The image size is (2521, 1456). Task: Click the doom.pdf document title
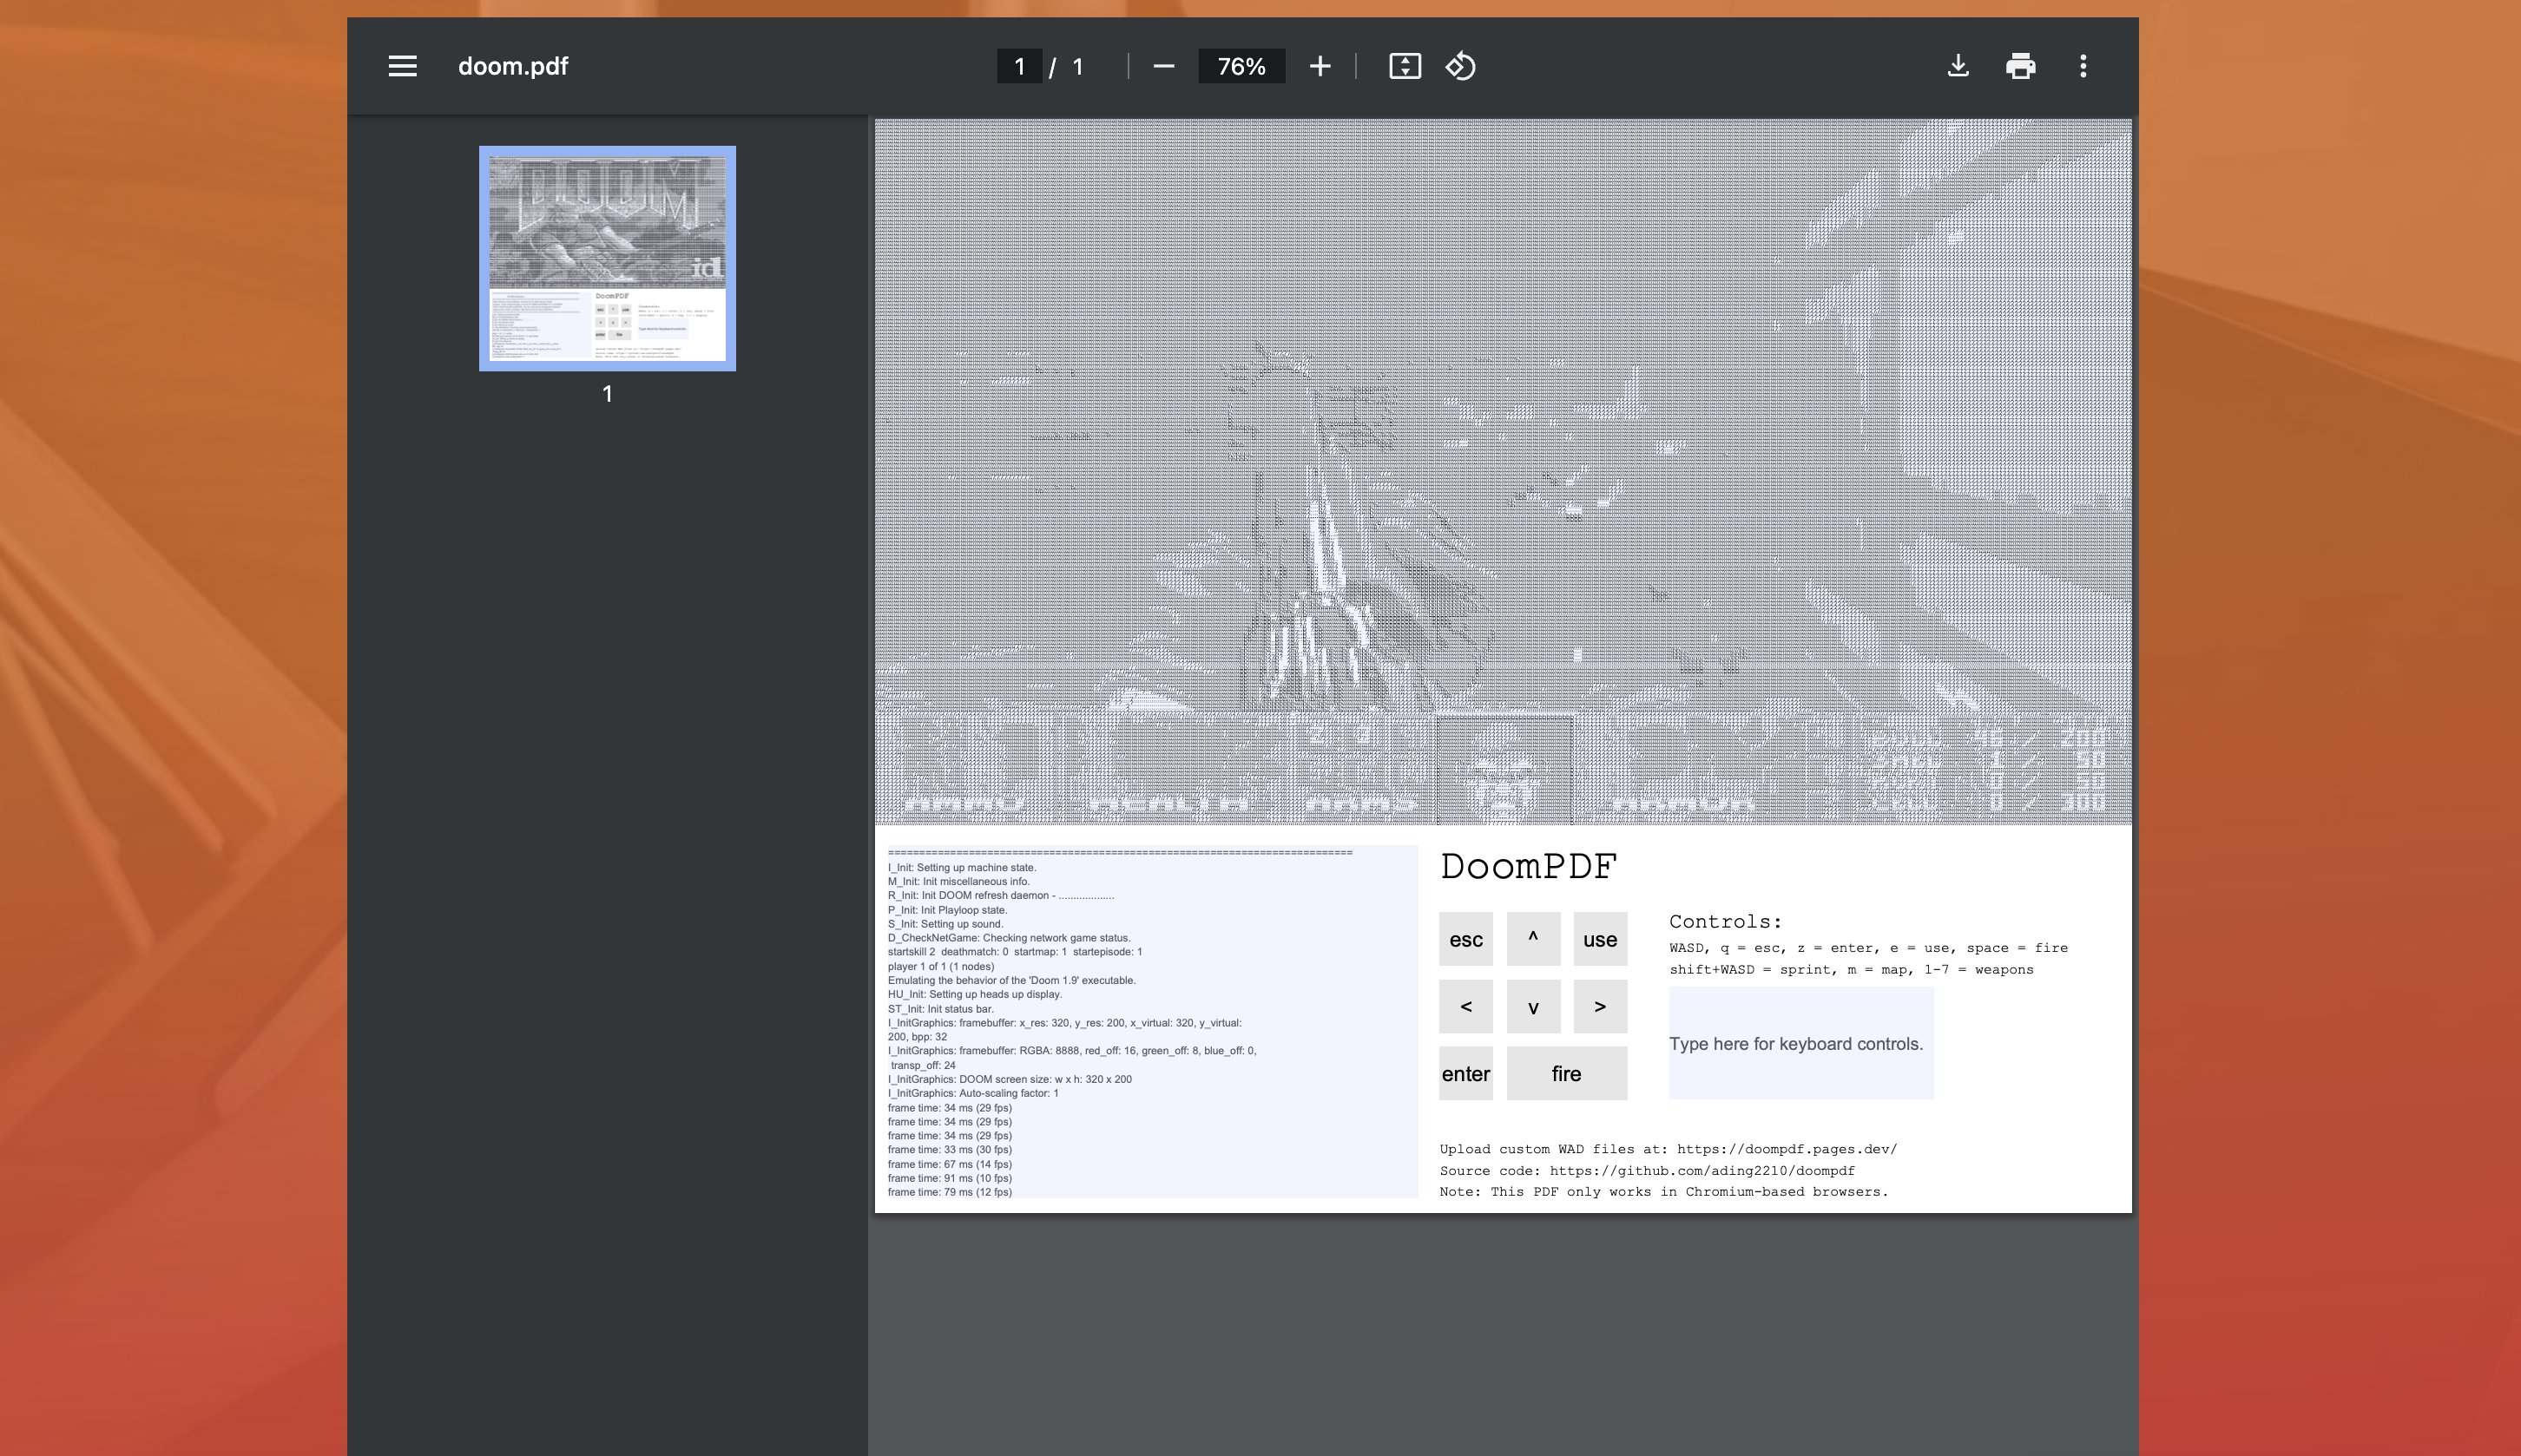512,66
